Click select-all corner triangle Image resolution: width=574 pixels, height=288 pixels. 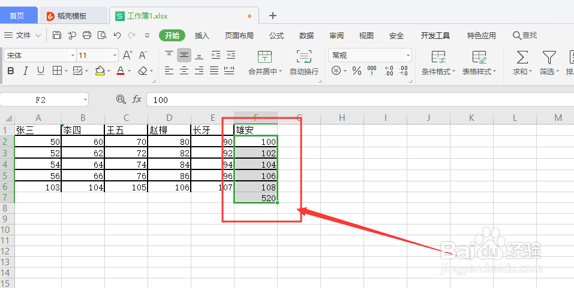click(x=7, y=118)
